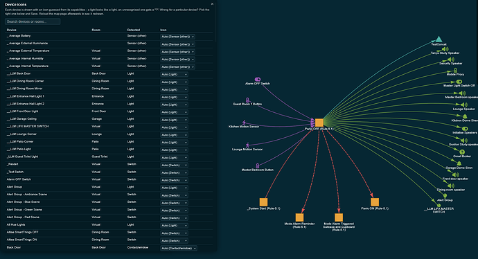Viewport: 478px width, 259px height.
Task: Select the Kitchen Dome Siren icon
Action: point(465,116)
